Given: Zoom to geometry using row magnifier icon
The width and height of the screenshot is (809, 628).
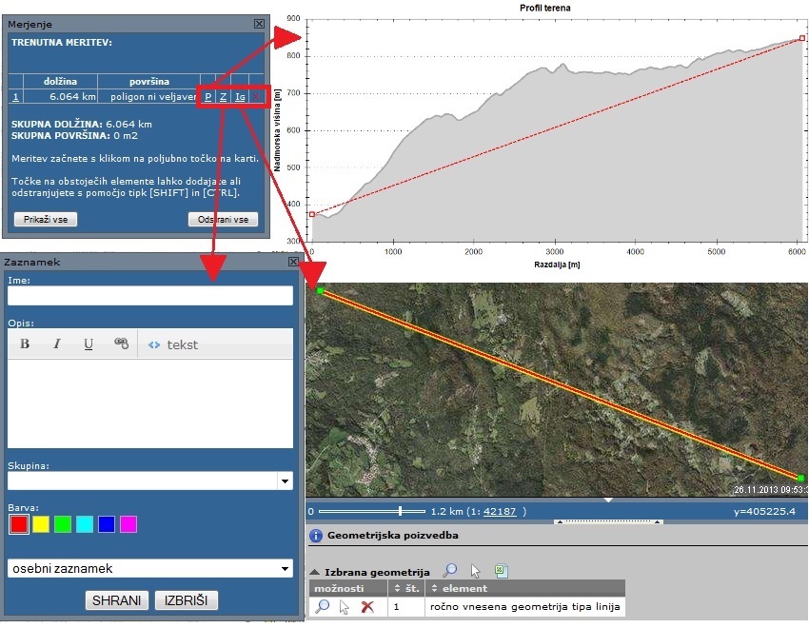Looking at the screenshot, I should [x=323, y=606].
